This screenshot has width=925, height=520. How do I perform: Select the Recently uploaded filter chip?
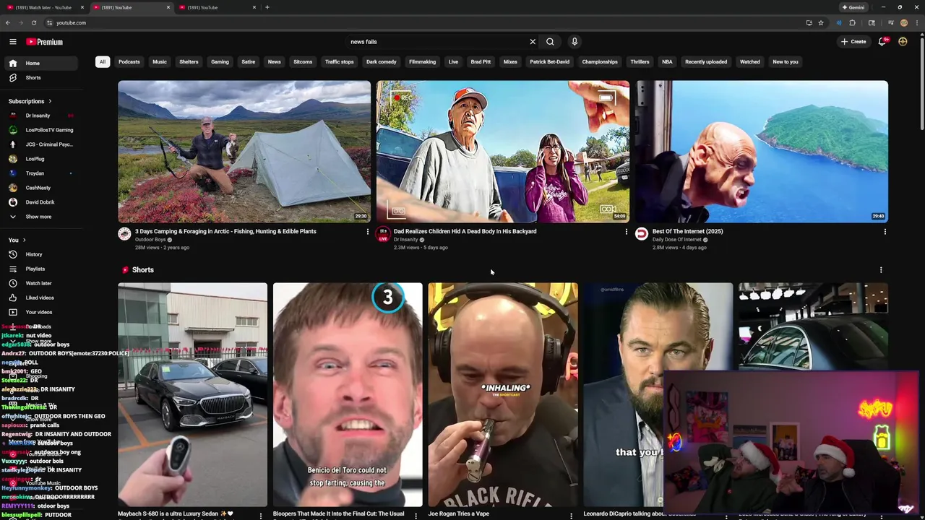point(706,62)
